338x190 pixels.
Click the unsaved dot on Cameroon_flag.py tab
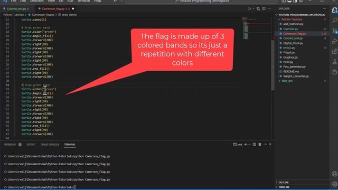(x=73, y=9)
